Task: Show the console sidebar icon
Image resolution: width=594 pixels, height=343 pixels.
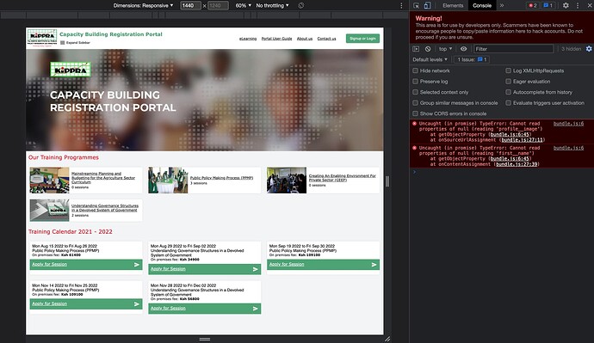Action: [416, 49]
